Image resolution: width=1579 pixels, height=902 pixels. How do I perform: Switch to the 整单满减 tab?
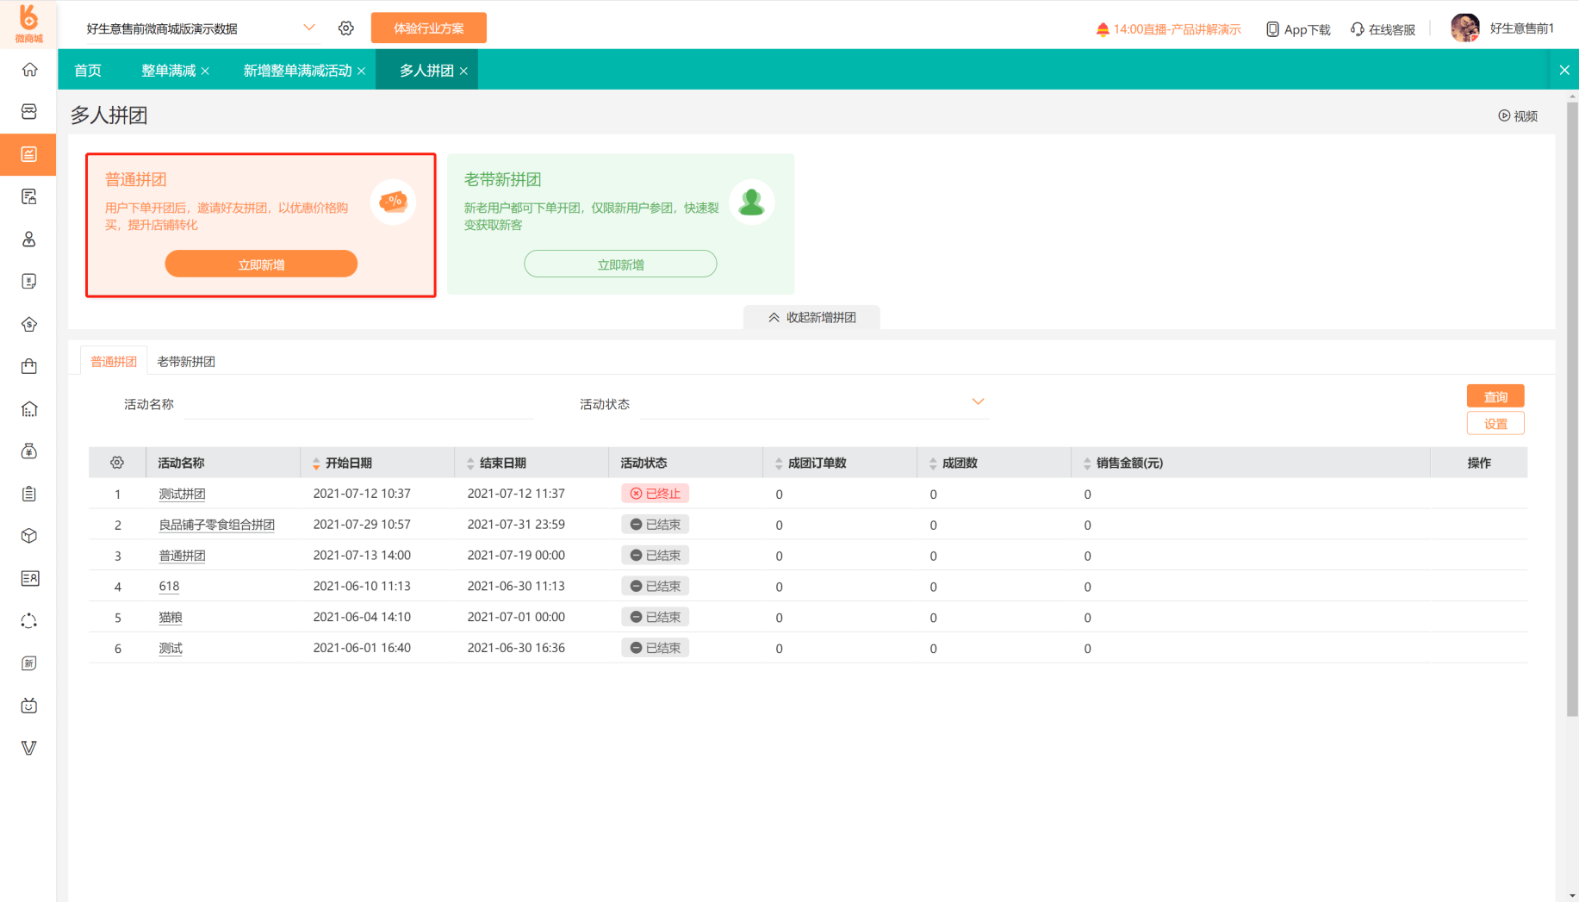(169, 71)
